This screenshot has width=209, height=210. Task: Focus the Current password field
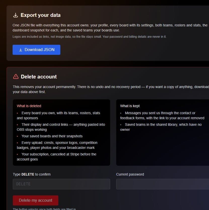tap(162, 184)
